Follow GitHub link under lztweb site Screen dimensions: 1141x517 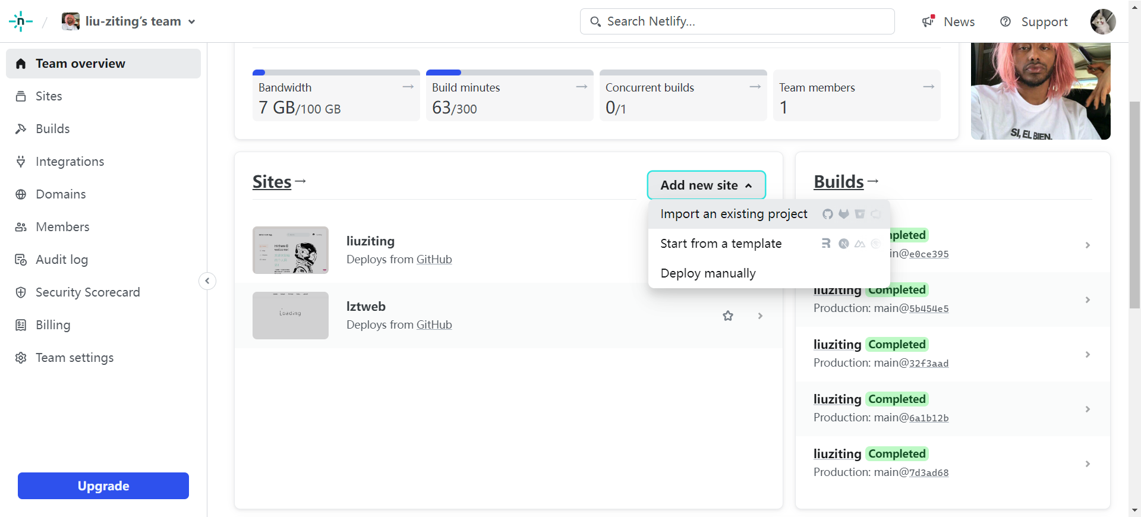coord(434,325)
